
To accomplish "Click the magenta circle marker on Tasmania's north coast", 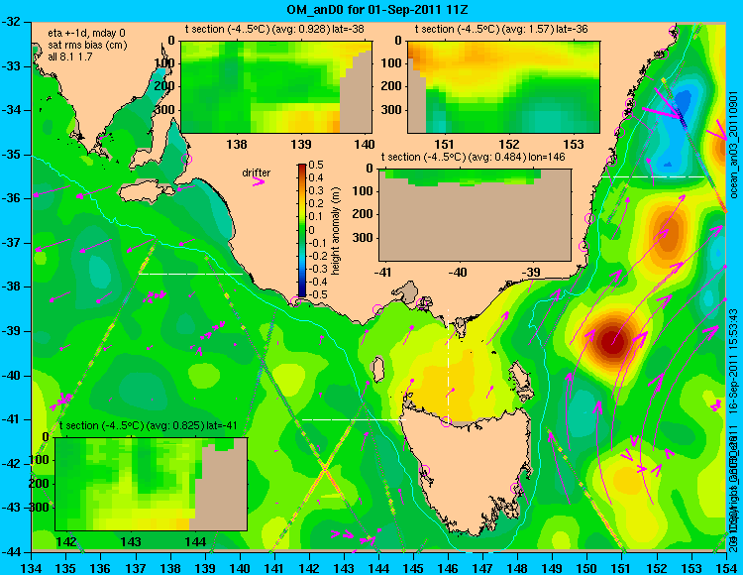I will (x=446, y=421).
